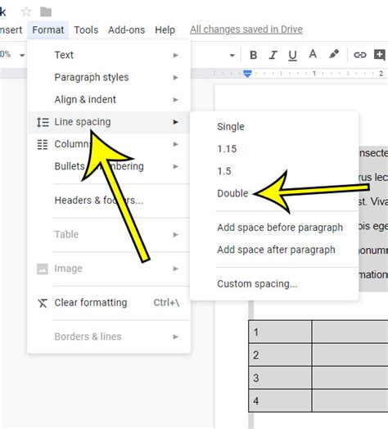Click the Bold formatting icon

tap(254, 56)
